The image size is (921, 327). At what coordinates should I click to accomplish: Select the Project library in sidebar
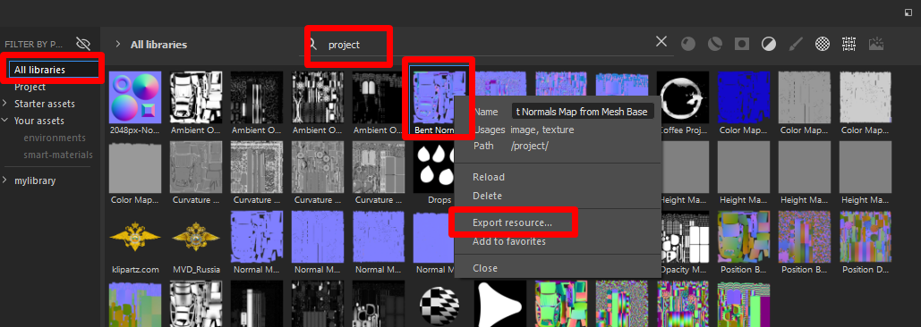tap(30, 87)
